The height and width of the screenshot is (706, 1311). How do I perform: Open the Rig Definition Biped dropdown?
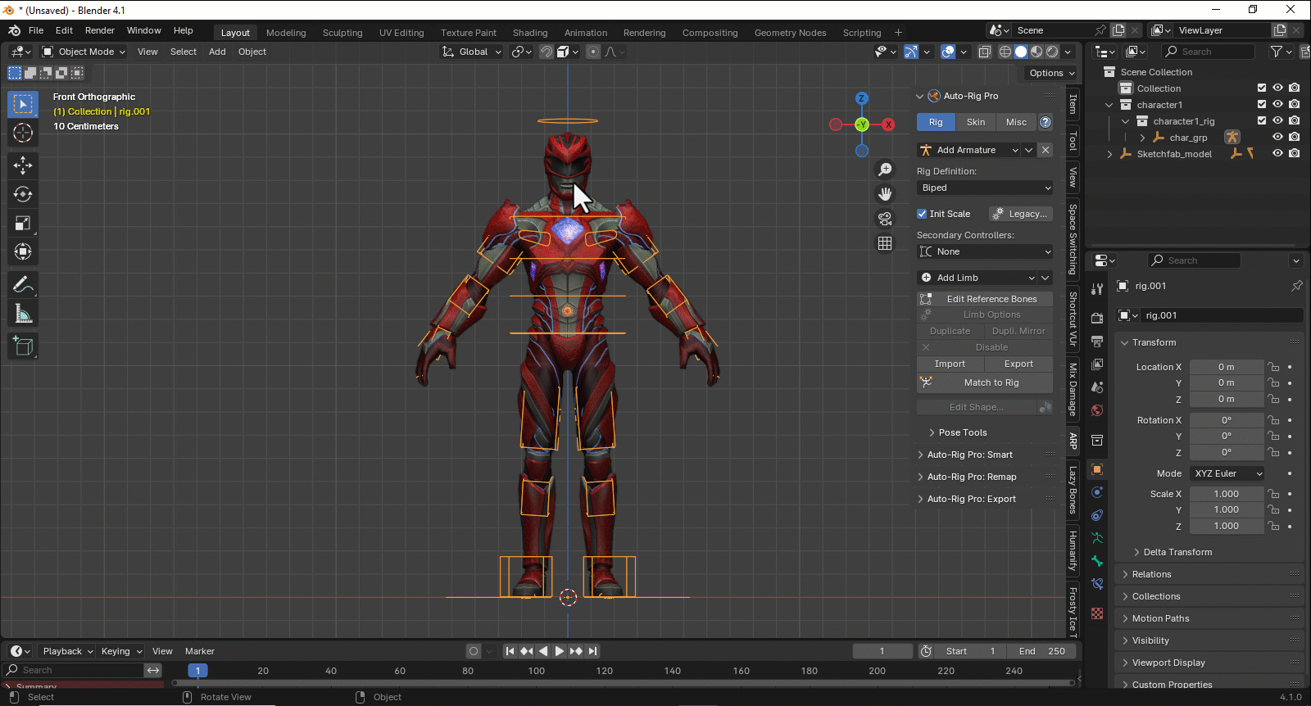[985, 188]
